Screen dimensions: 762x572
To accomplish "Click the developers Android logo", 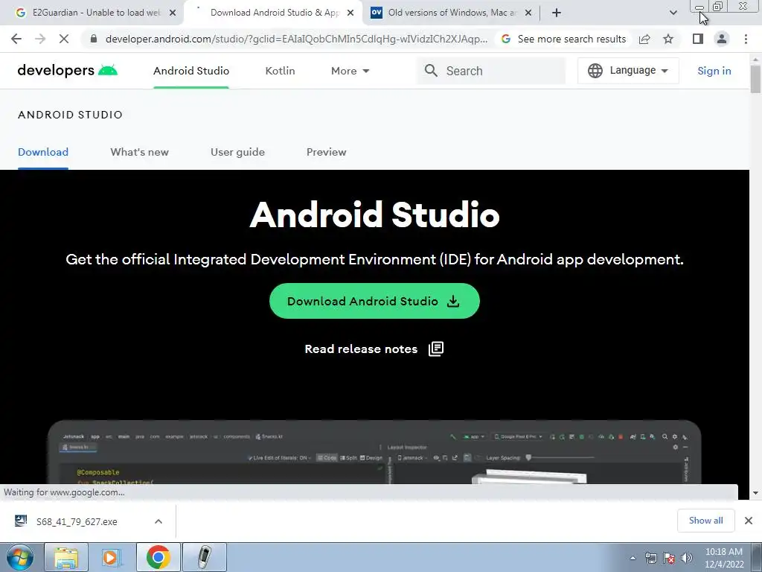I will coord(67,71).
